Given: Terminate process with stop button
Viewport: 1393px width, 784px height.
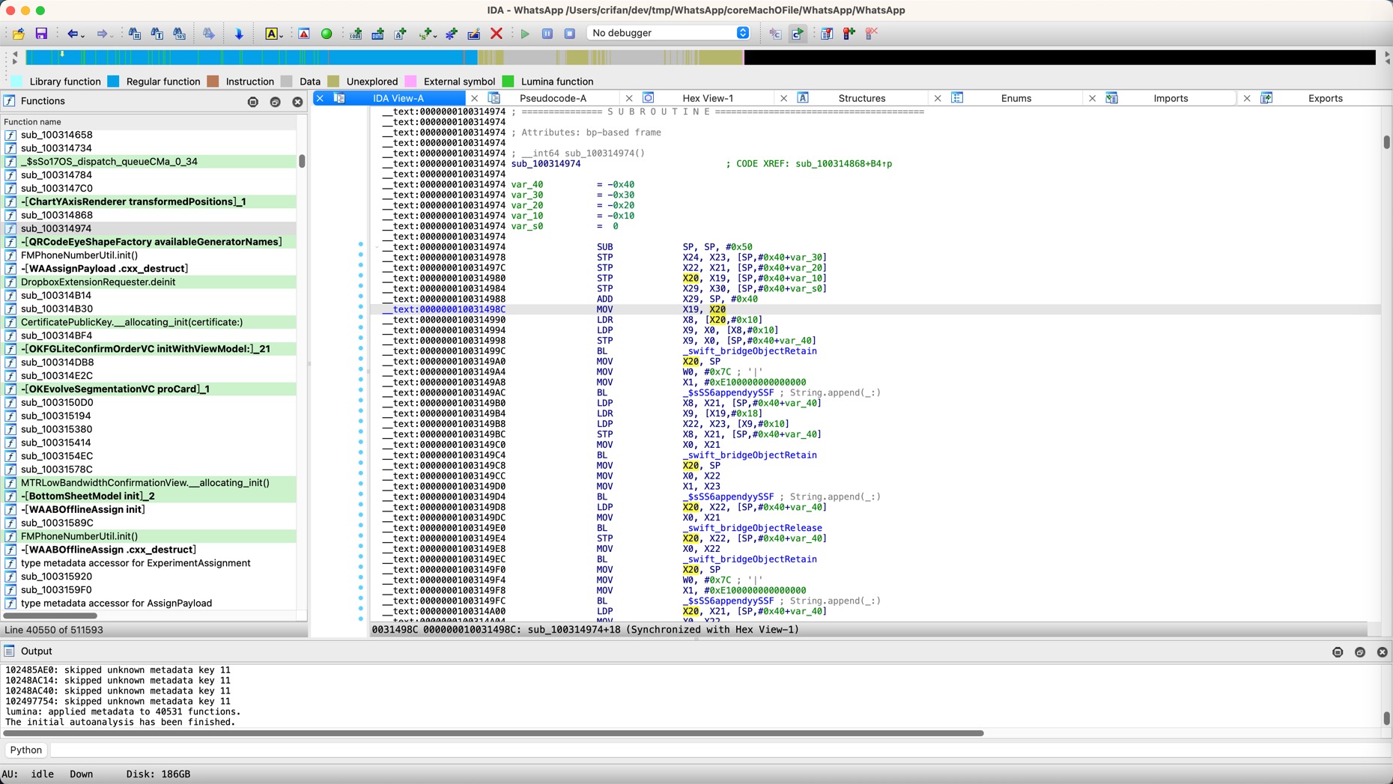Looking at the screenshot, I should tap(570, 34).
